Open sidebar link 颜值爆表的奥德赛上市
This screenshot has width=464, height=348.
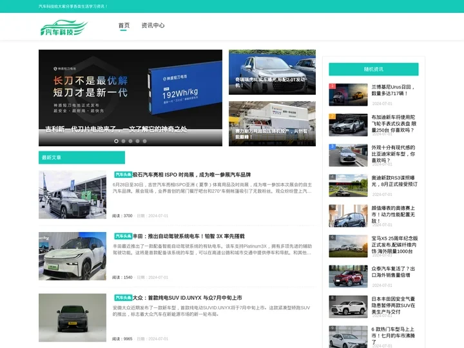click(393, 214)
